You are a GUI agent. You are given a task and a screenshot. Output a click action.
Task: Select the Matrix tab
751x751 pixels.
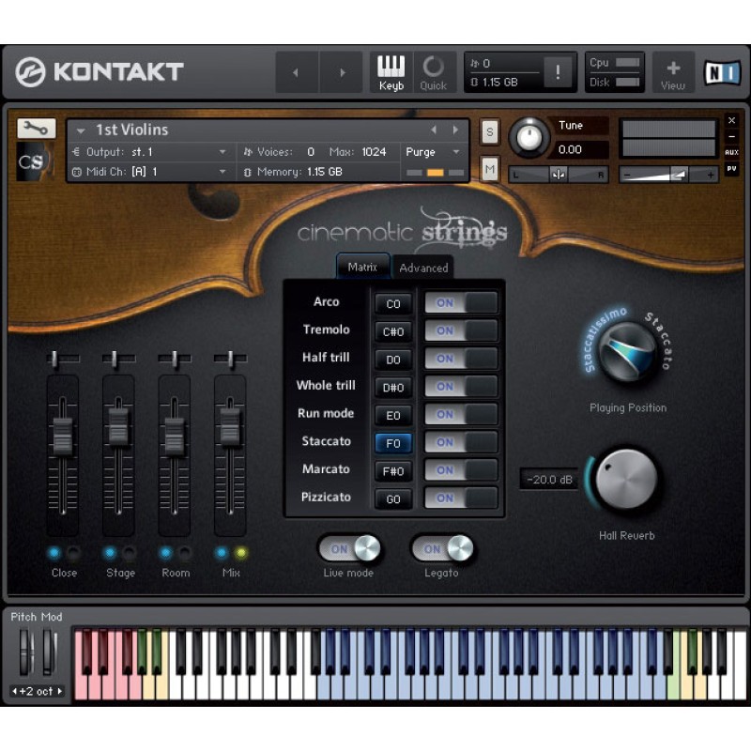[x=362, y=268]
